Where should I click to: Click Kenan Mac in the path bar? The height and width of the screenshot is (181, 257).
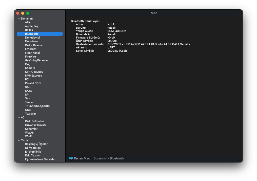82,158
